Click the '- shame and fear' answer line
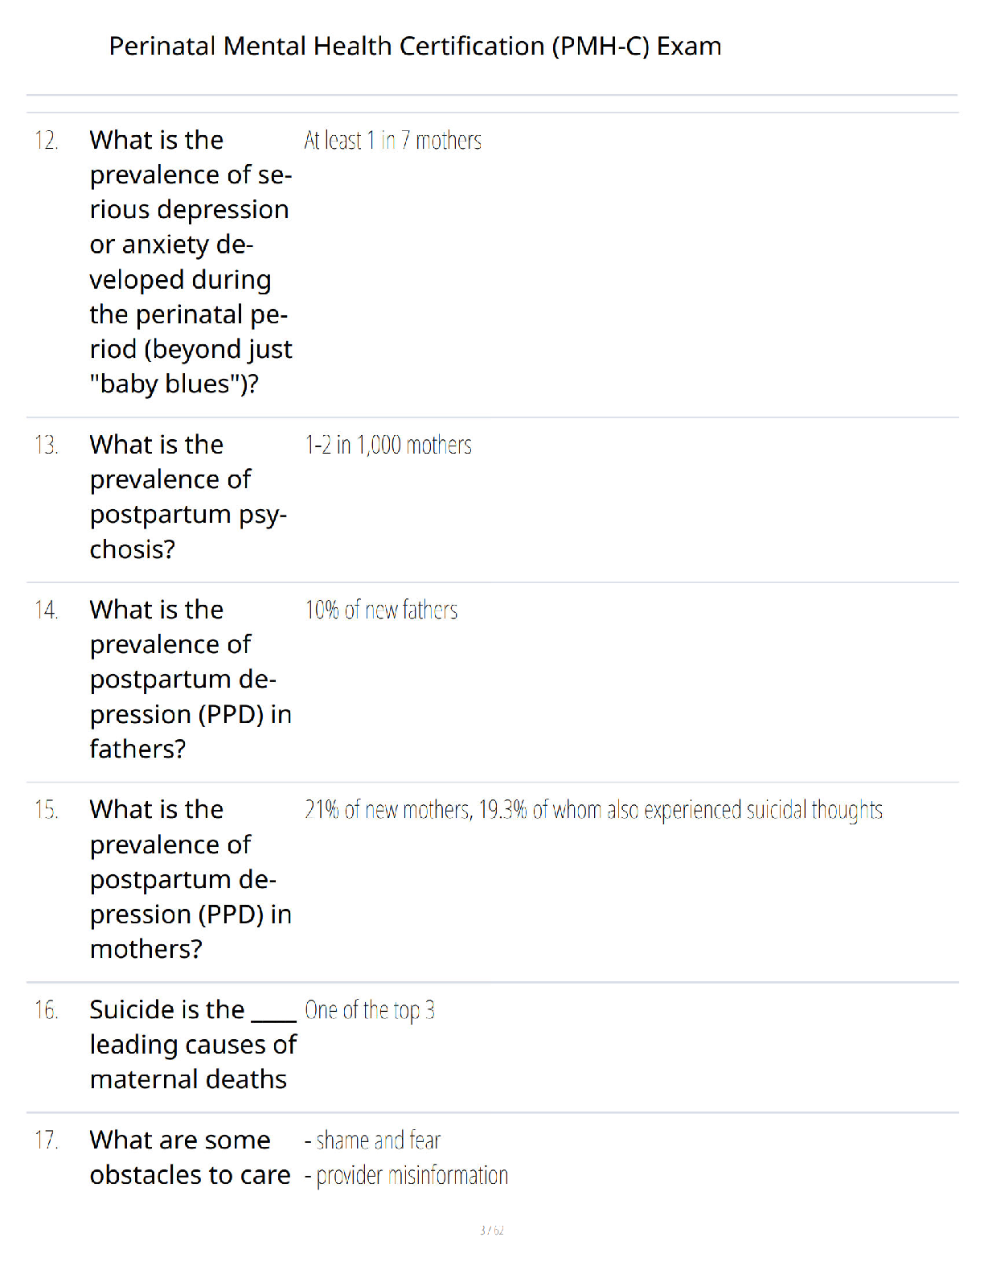Viewport: 984px width, 1274px height. click(x=372, y=1140)
